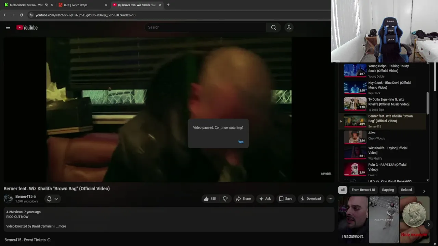Viewport: 438px width, 246px height.
Task: Open more actions three-dot menu
Action: 330,199
